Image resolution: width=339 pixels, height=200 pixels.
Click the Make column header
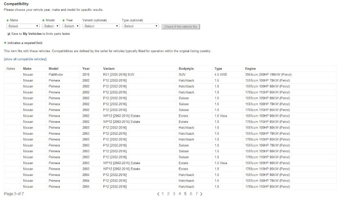tap(27, 69)
